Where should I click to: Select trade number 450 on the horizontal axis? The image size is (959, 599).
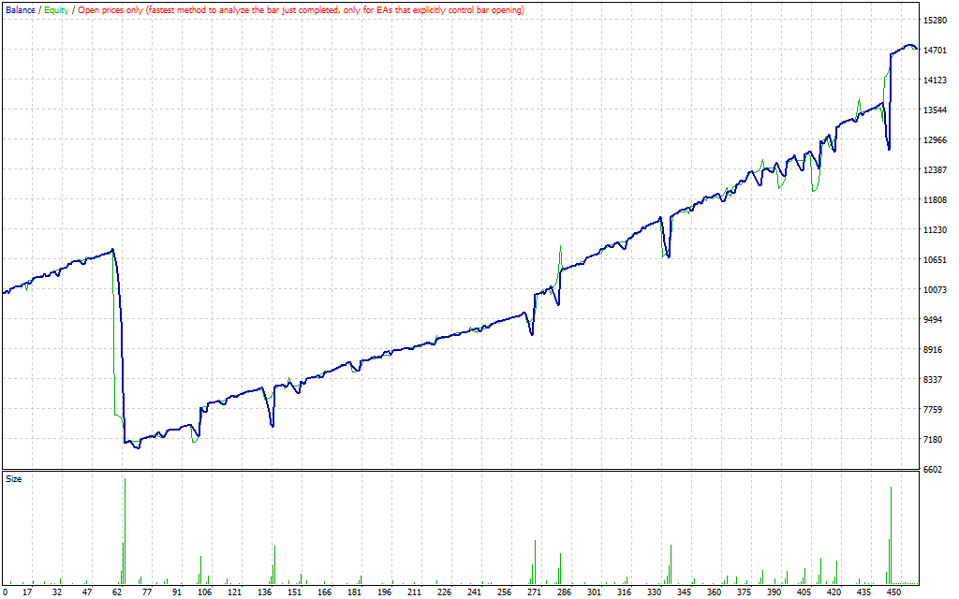(x=894, y=592)
